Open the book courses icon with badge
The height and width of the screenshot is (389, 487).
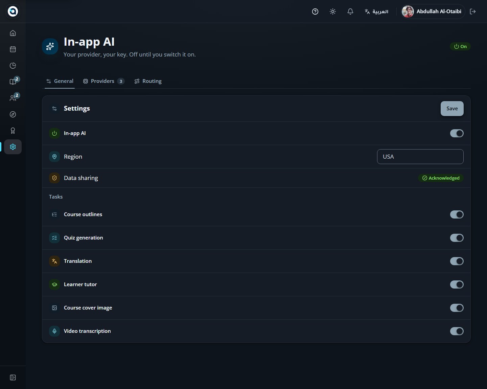pyautogui.click(x=13, y=82)
